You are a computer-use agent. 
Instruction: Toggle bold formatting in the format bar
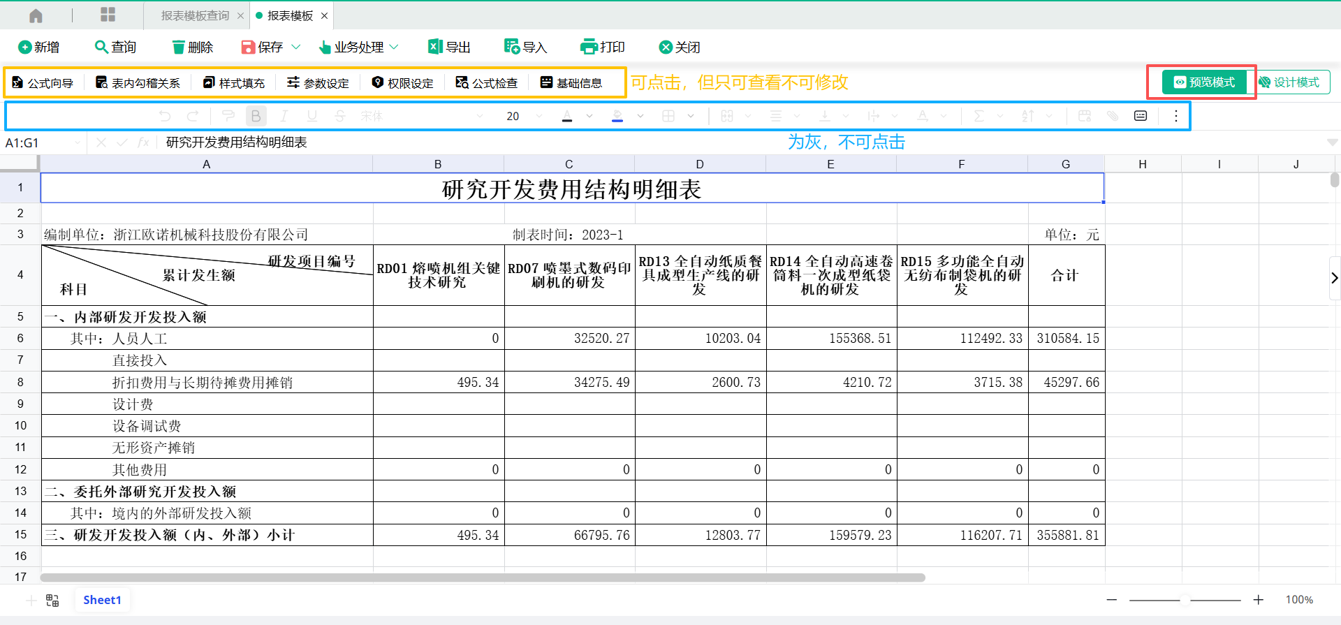tap(256, 116)
